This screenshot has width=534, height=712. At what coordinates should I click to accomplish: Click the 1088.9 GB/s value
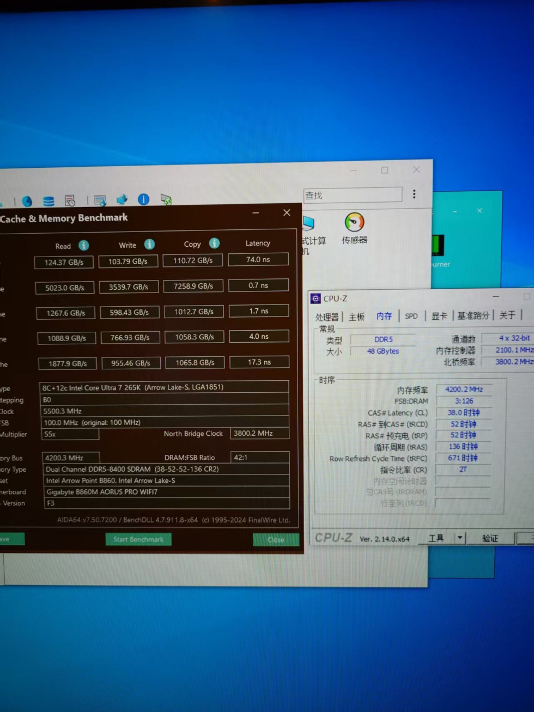coord(66,338)
